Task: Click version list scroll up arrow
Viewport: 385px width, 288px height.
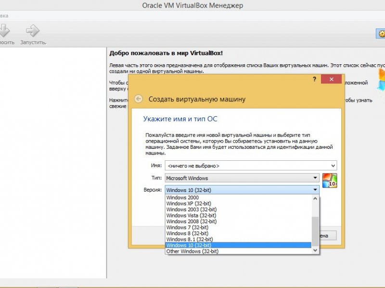Action: pos(315,199)
